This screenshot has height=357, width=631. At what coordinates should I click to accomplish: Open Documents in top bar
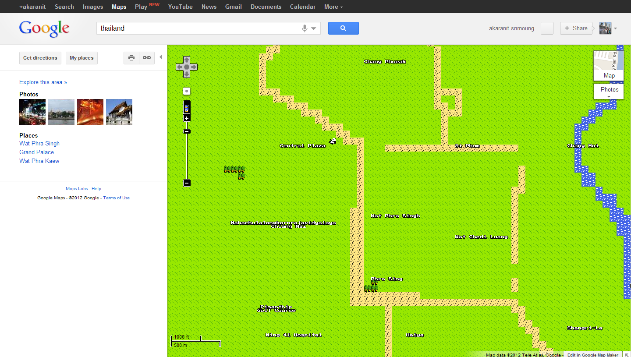266,7
